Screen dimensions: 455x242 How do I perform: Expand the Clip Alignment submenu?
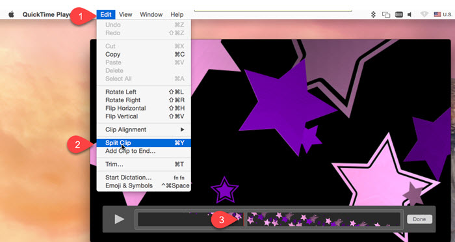144,129
